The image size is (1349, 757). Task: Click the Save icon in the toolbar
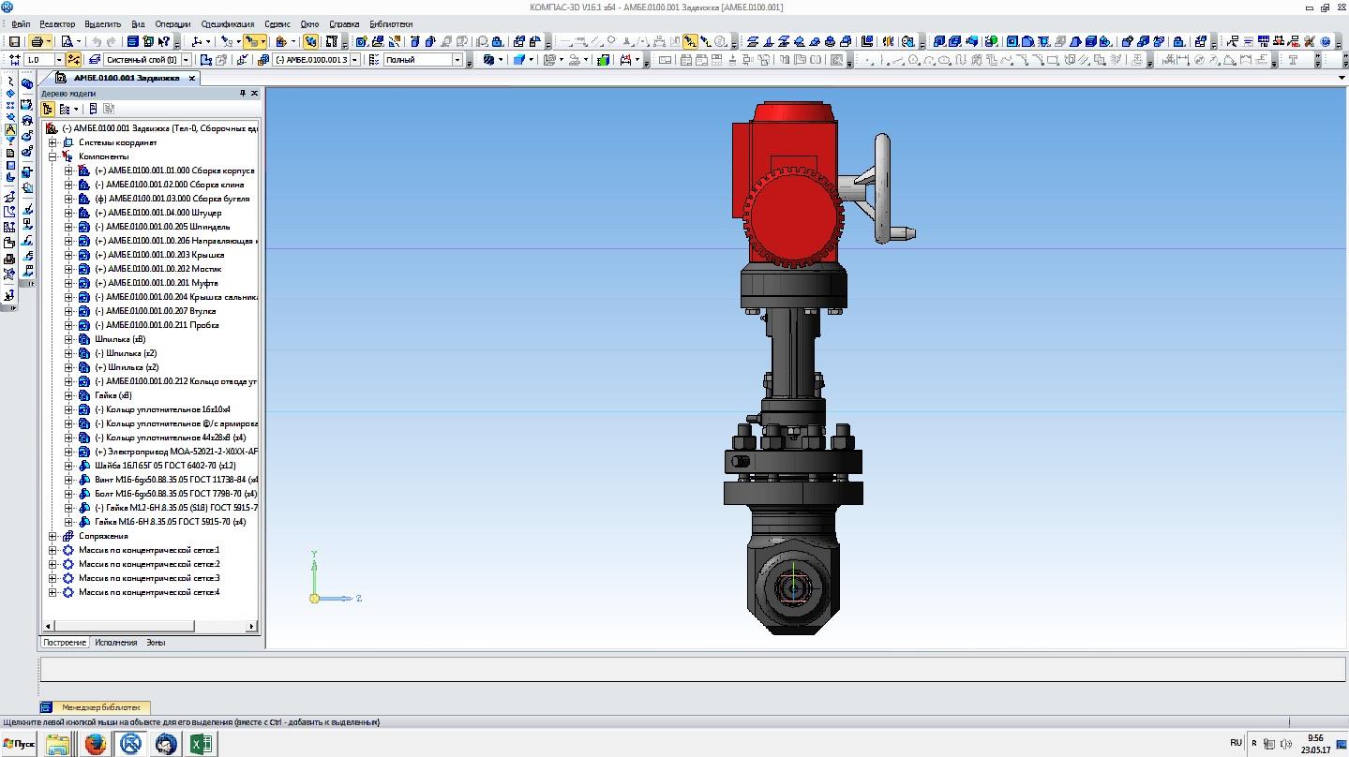14,41
